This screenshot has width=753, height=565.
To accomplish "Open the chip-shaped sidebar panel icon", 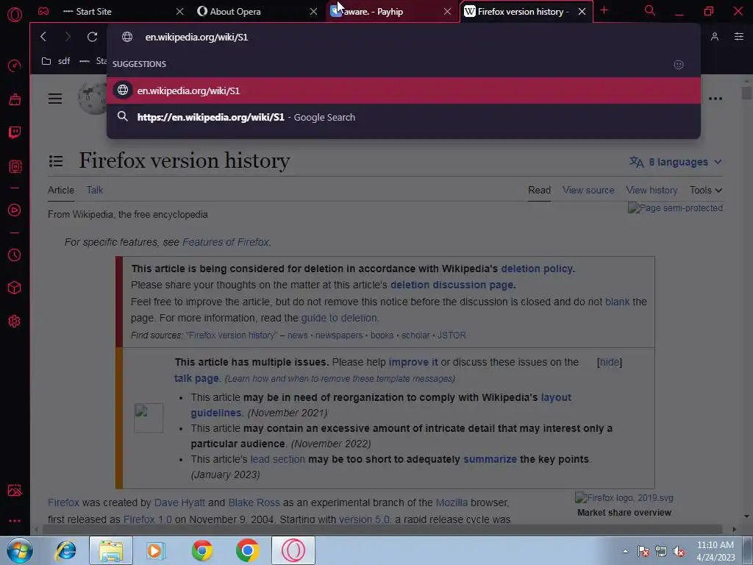I will [15, 166].
